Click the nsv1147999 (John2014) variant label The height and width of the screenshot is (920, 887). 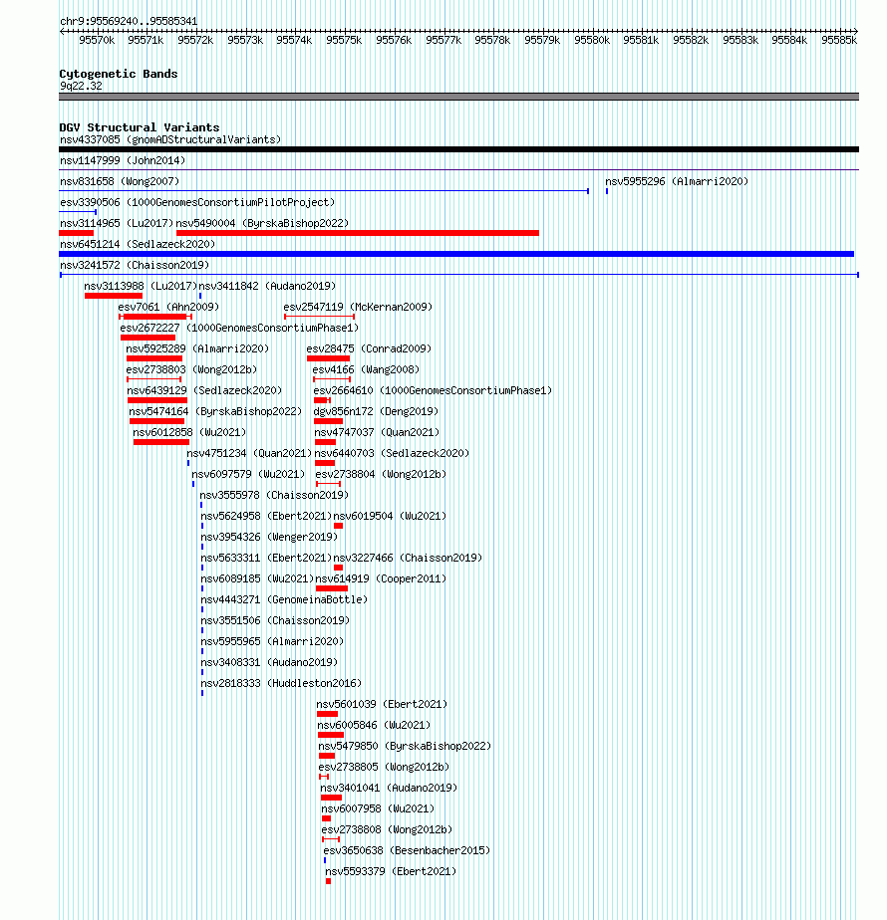123,160
